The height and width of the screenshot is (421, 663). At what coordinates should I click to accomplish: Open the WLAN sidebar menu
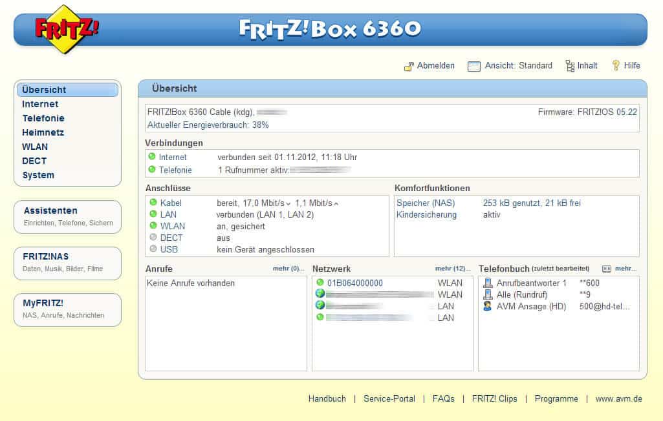35,147
